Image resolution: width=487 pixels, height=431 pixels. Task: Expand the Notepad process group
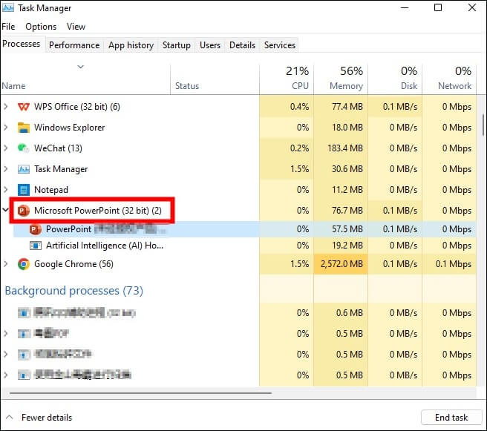point(6,190)
